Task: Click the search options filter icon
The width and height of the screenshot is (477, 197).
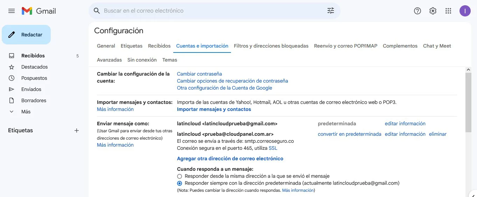Action: [x=330, y=11]
